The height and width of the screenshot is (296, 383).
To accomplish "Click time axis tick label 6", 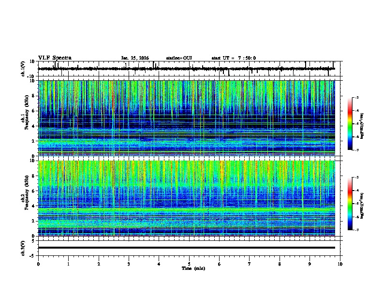I will pos(220,264).
